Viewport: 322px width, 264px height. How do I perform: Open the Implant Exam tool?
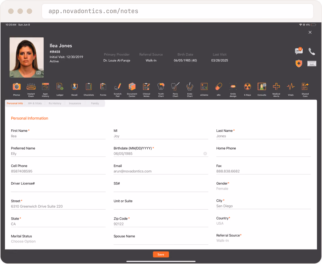point(31,87)
